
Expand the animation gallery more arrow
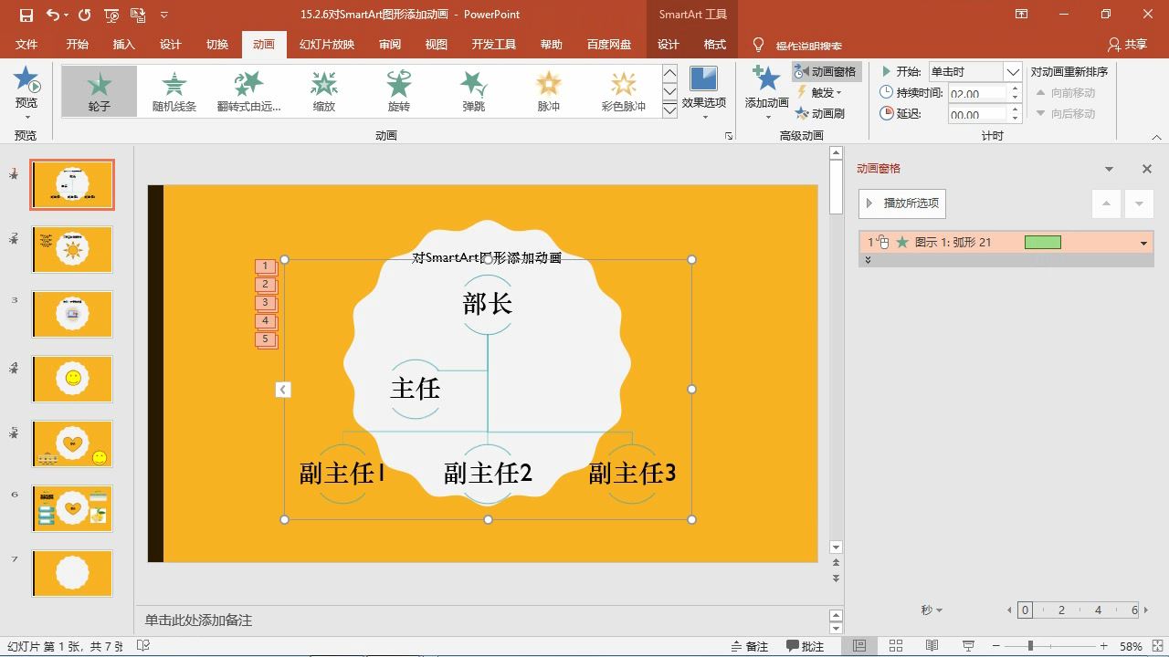669,109
